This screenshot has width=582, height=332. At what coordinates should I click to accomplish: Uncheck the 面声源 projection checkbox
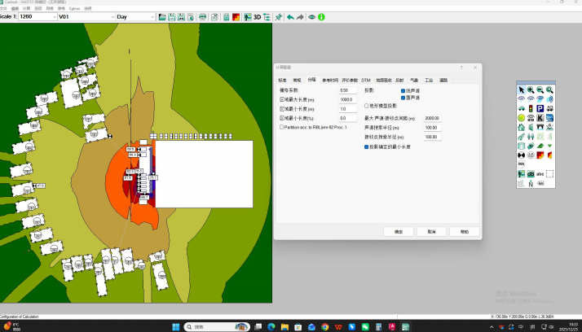(403, 98)
